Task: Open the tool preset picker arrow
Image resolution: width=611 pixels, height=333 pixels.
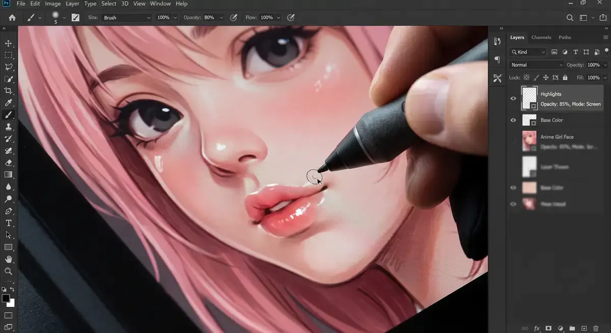Action: tap(40, 18)
